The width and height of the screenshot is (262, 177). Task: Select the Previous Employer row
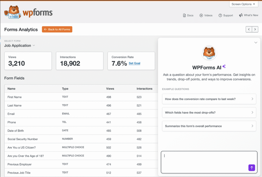(81, 164)
